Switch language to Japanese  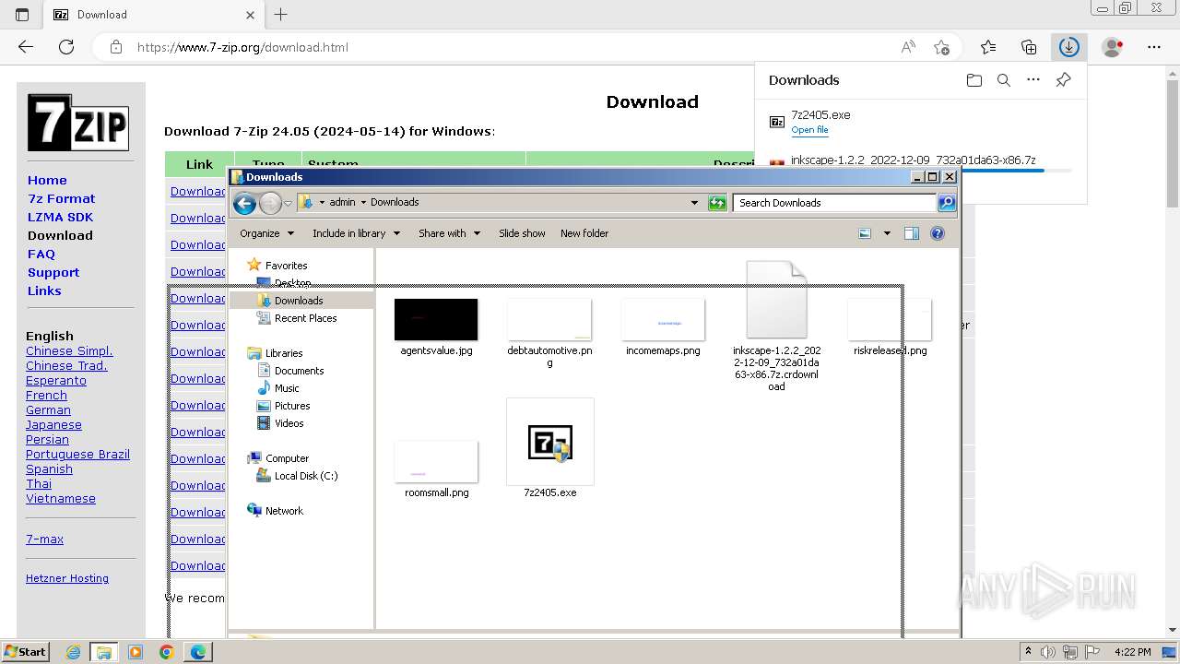(53, 424)
